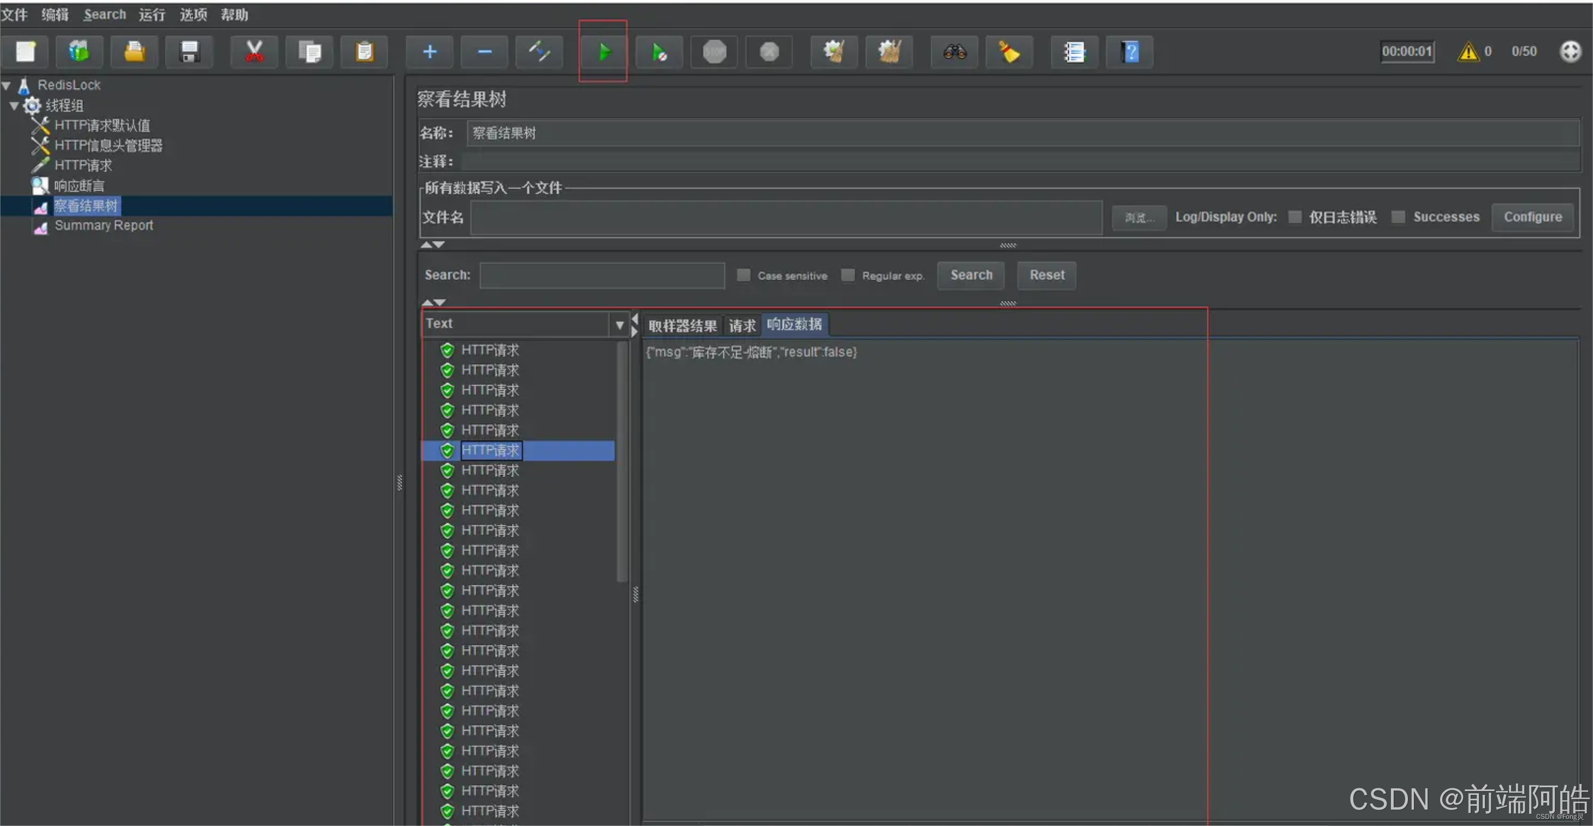Enable the Regular exp. checkbox
This screenshot has width=1593, height=826.
pyautogui.click(x=848, y=275)
